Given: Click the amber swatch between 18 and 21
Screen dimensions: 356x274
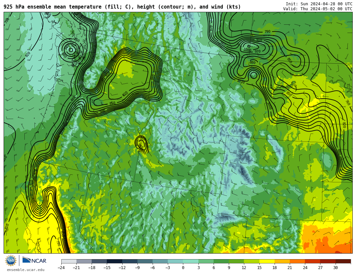Looking at the screenshot, I should point(282,261).
